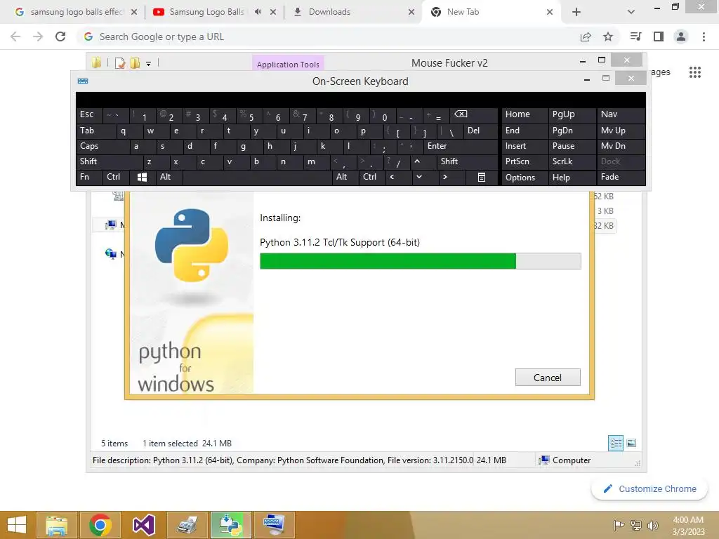Open Windows Start button
The image size is (719, 539).
[17, 525]
